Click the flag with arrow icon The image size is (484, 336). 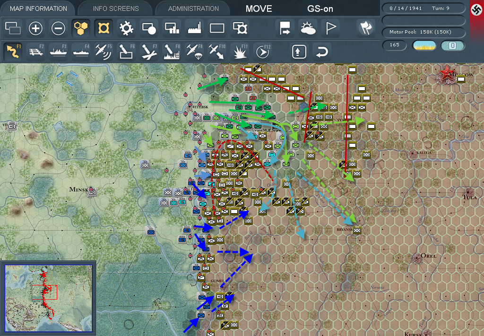point(285,28)
